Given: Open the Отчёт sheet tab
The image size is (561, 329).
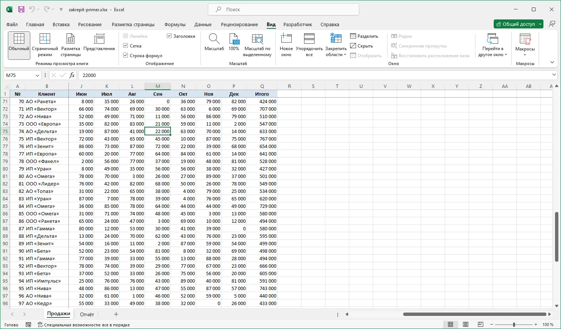Looking at the screenshot, I should (x=87, y=314).
